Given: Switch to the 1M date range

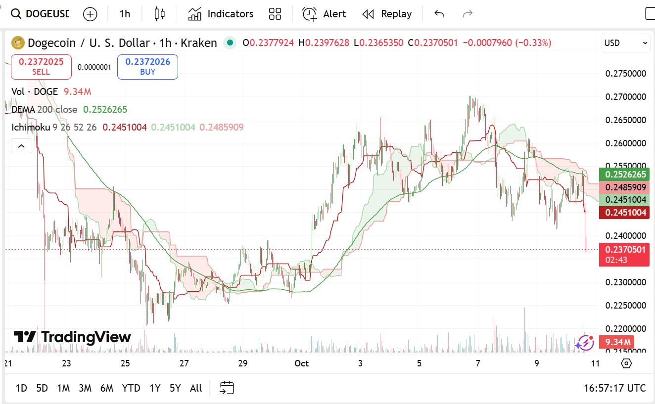Looking at the screenshot, I should [63, 388].
